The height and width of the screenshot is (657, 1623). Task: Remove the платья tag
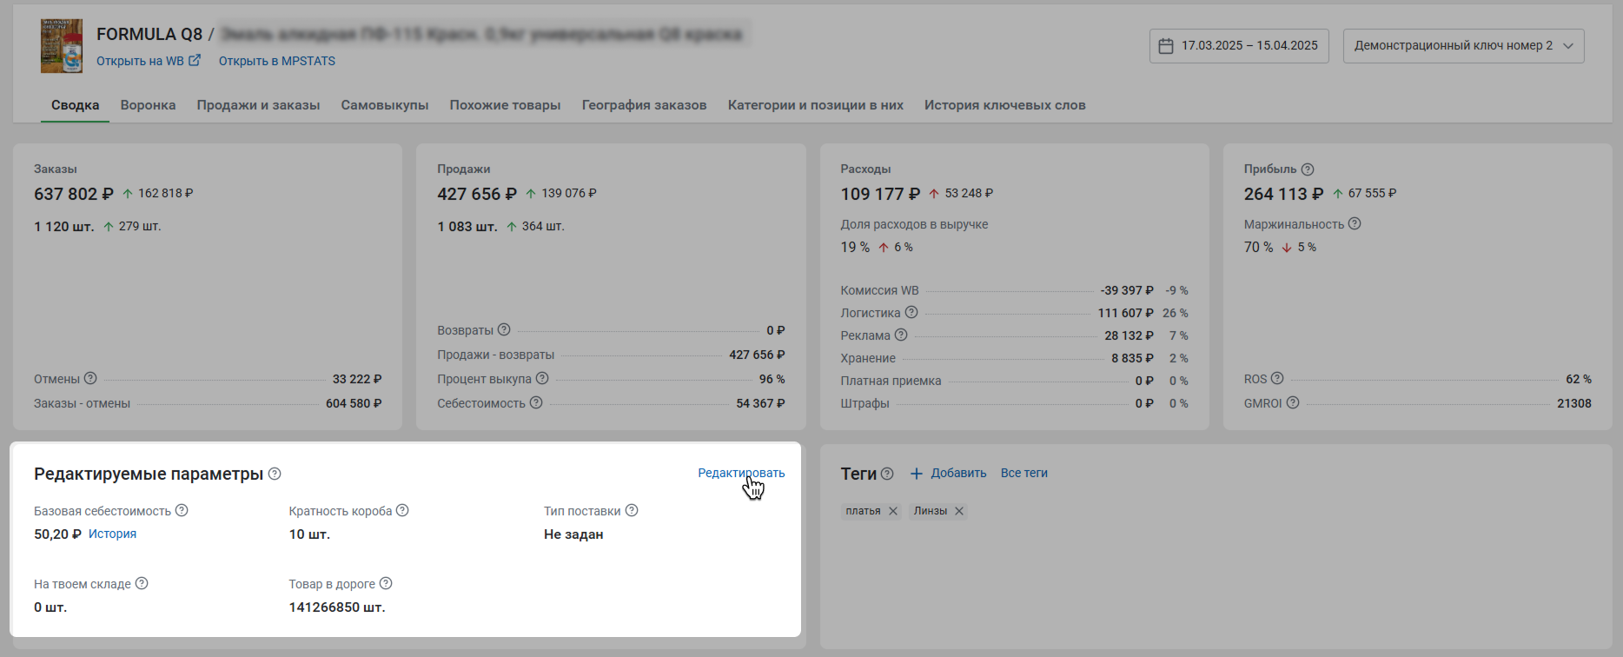tap(892, 511)
